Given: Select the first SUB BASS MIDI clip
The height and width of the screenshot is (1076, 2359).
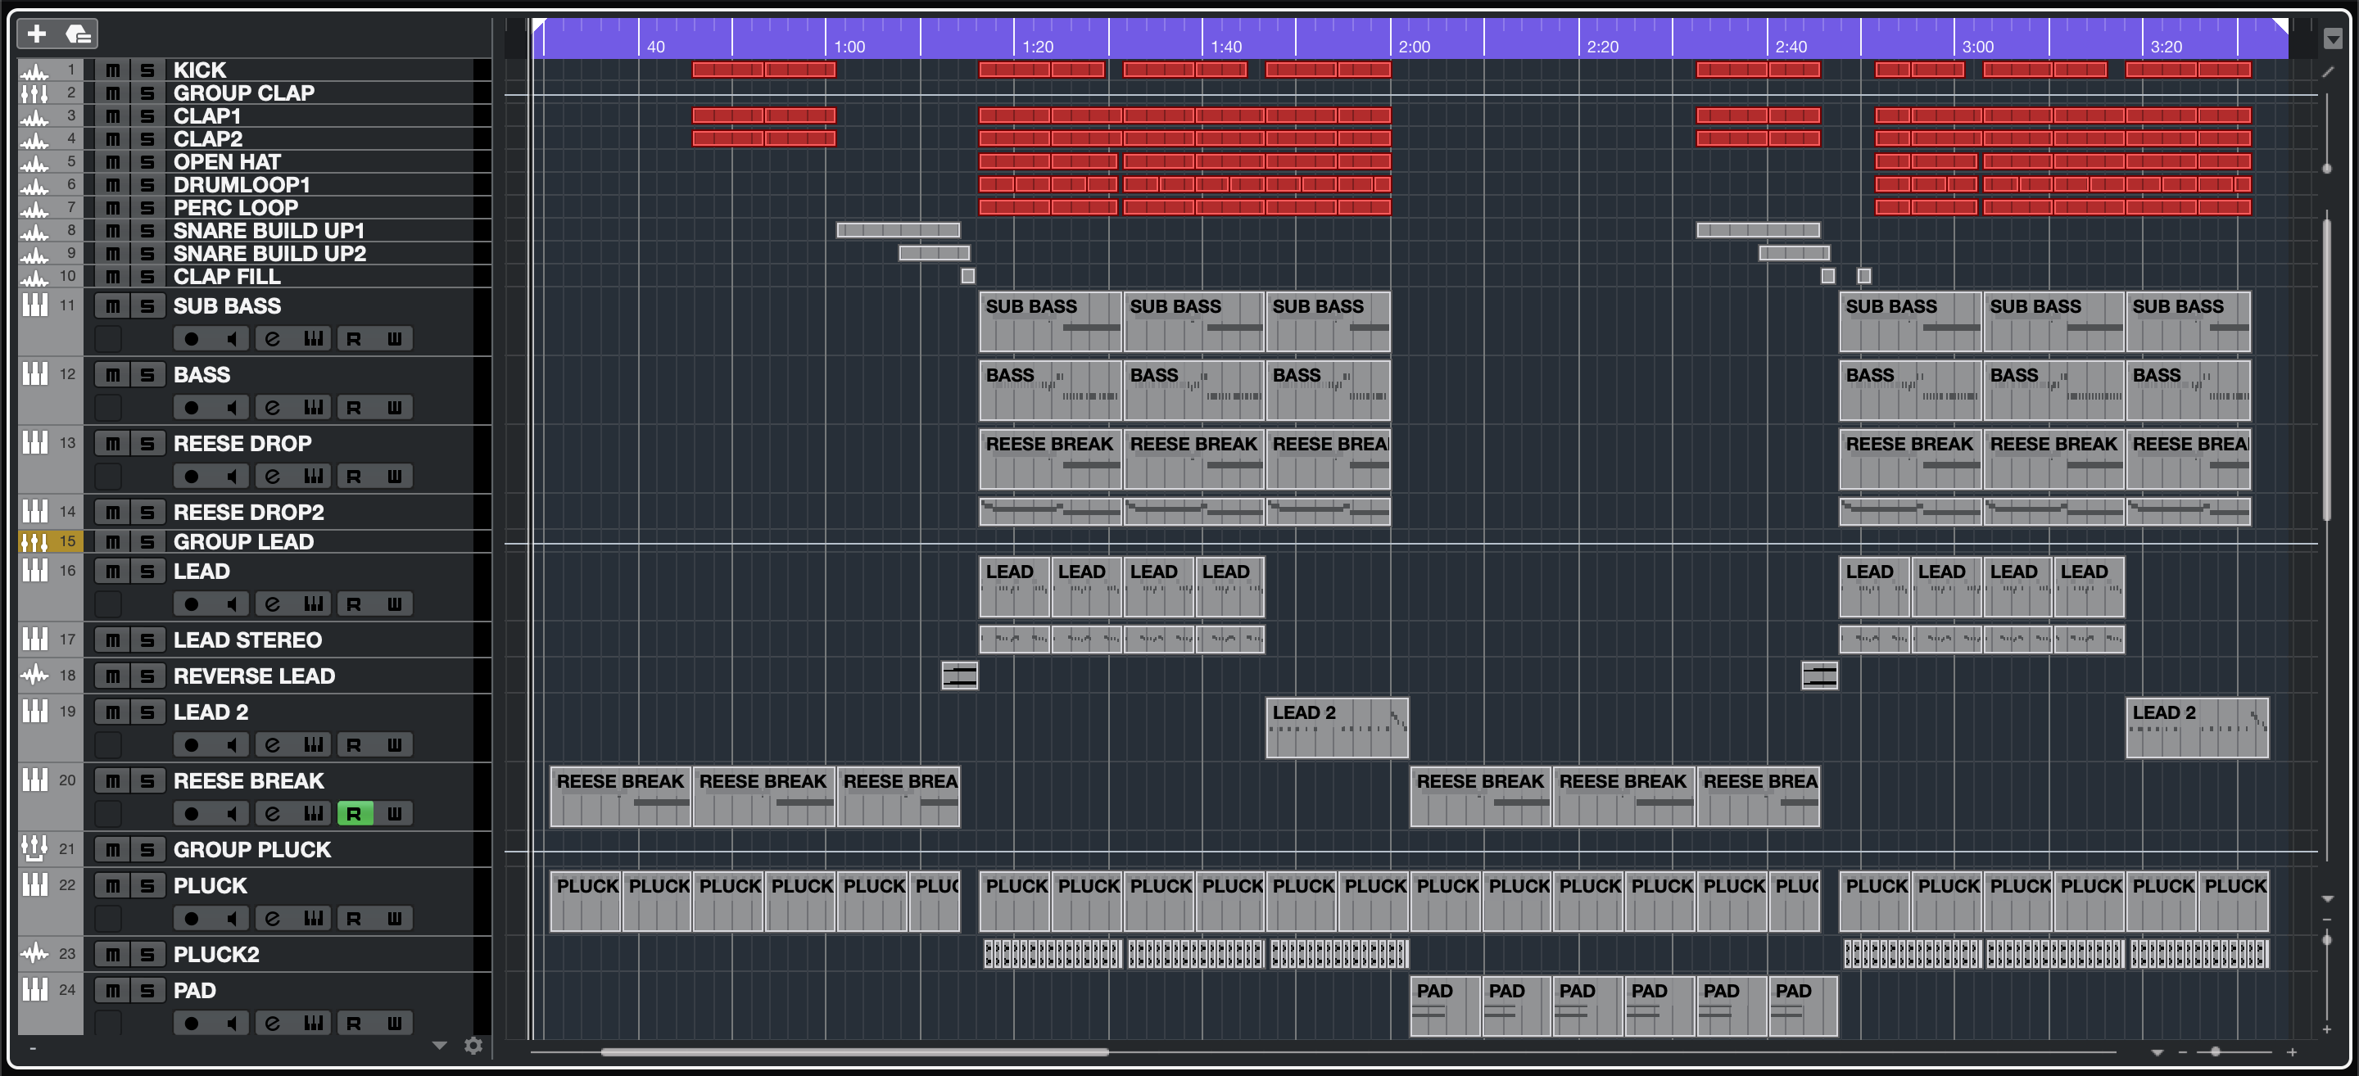Looking at the screenshot, I should click(x=1049, y=323).
